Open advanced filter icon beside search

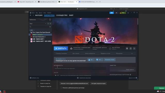click(50, 27)
